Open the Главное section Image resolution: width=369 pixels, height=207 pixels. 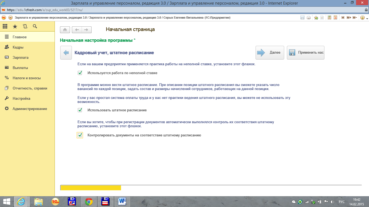tap(27, 37)
